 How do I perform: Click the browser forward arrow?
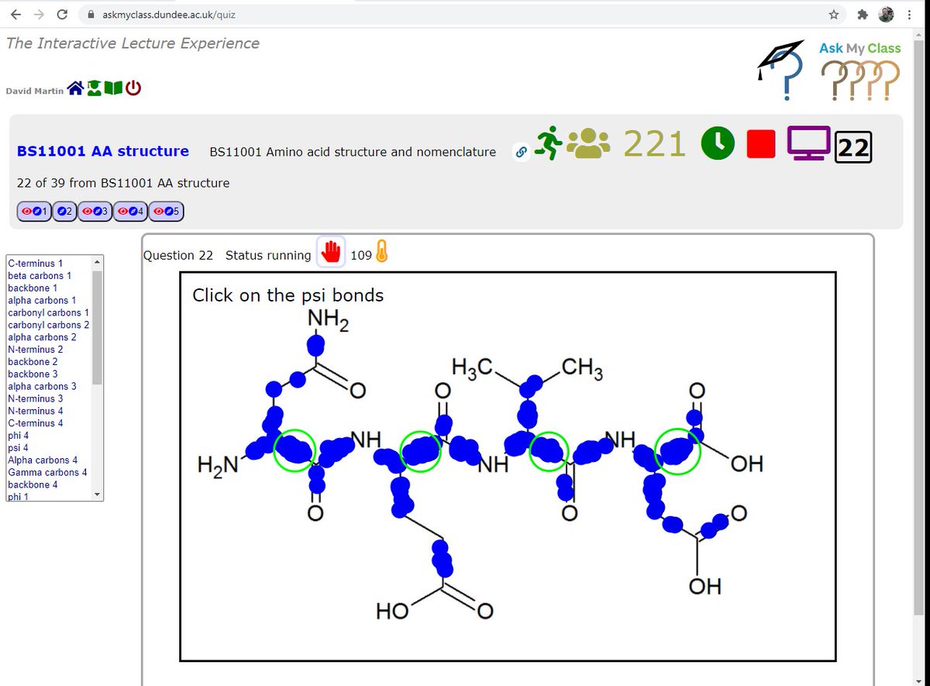[40, 14]
